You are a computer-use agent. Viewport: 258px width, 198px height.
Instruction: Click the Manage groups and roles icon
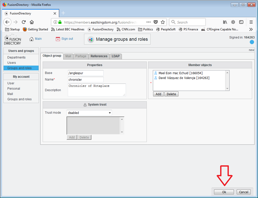91,39
